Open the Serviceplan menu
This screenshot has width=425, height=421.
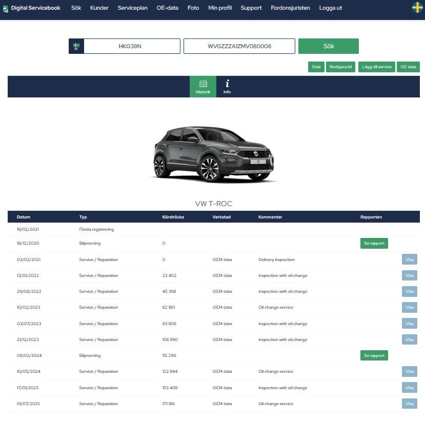click(132, 8)
